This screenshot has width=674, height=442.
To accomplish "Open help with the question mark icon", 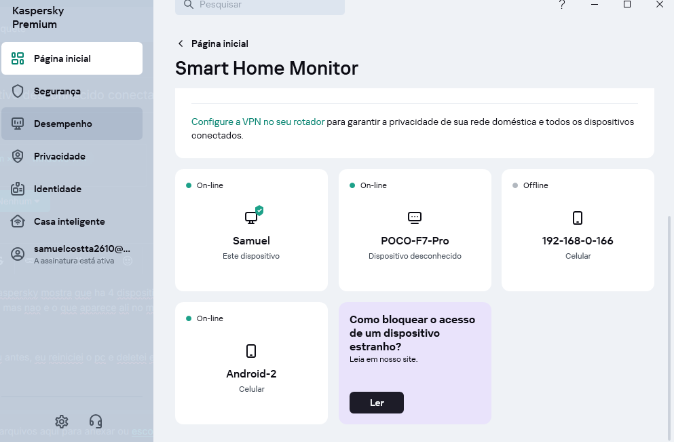I will pos(562,4).
